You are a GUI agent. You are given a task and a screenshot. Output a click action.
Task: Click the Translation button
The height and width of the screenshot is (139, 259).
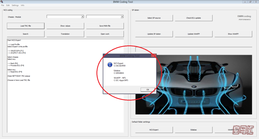point(65,34)
